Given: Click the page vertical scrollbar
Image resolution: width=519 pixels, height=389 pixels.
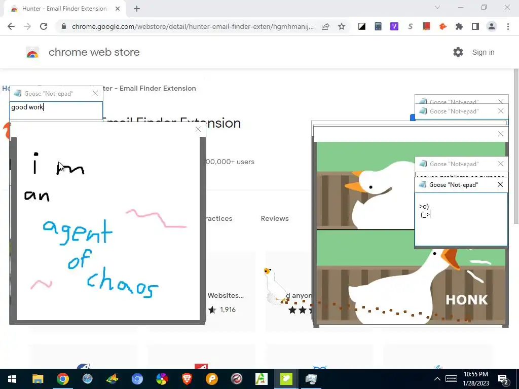Looking at the screenshot, I should pyautogui.click(x=515, y=145).
